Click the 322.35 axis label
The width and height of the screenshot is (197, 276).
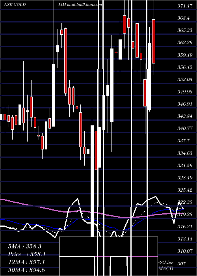tap(185, 202)
